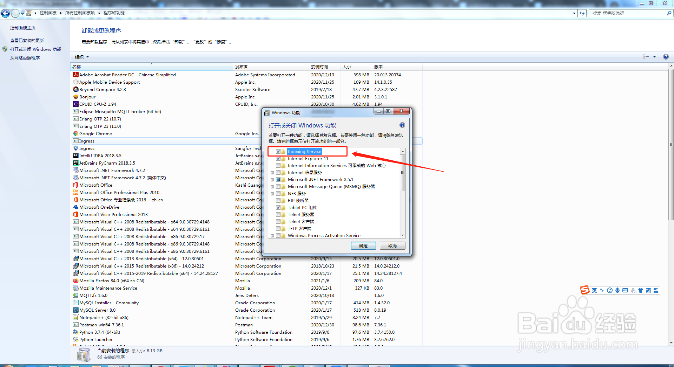Expand the NFS 服务 tree node
674x367 pixels.
(x=272, y=194)
